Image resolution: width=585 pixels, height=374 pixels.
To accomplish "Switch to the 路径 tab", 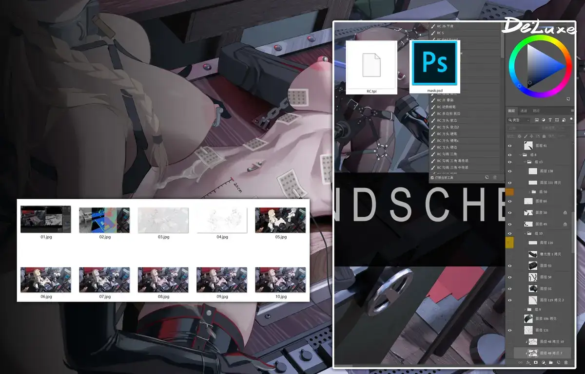I will (x=536, y=111).
